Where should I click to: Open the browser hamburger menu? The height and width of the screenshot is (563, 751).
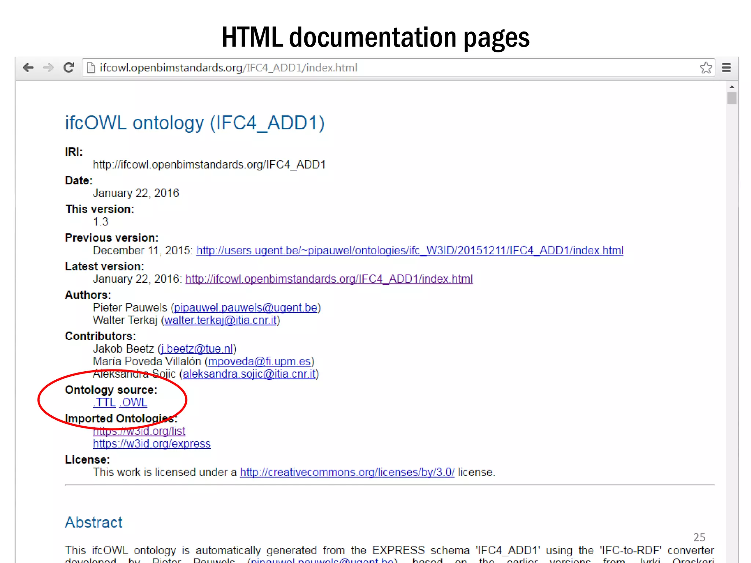(x=726, y=68)
